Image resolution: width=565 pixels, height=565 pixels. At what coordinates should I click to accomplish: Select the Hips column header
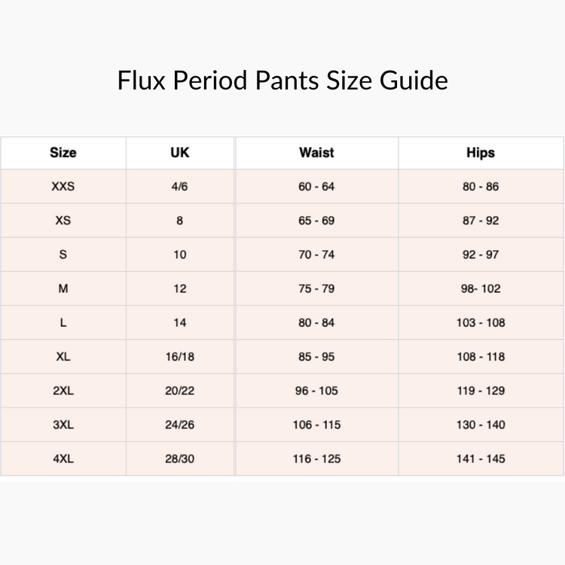pyautogui.click(x=481, y=153)
